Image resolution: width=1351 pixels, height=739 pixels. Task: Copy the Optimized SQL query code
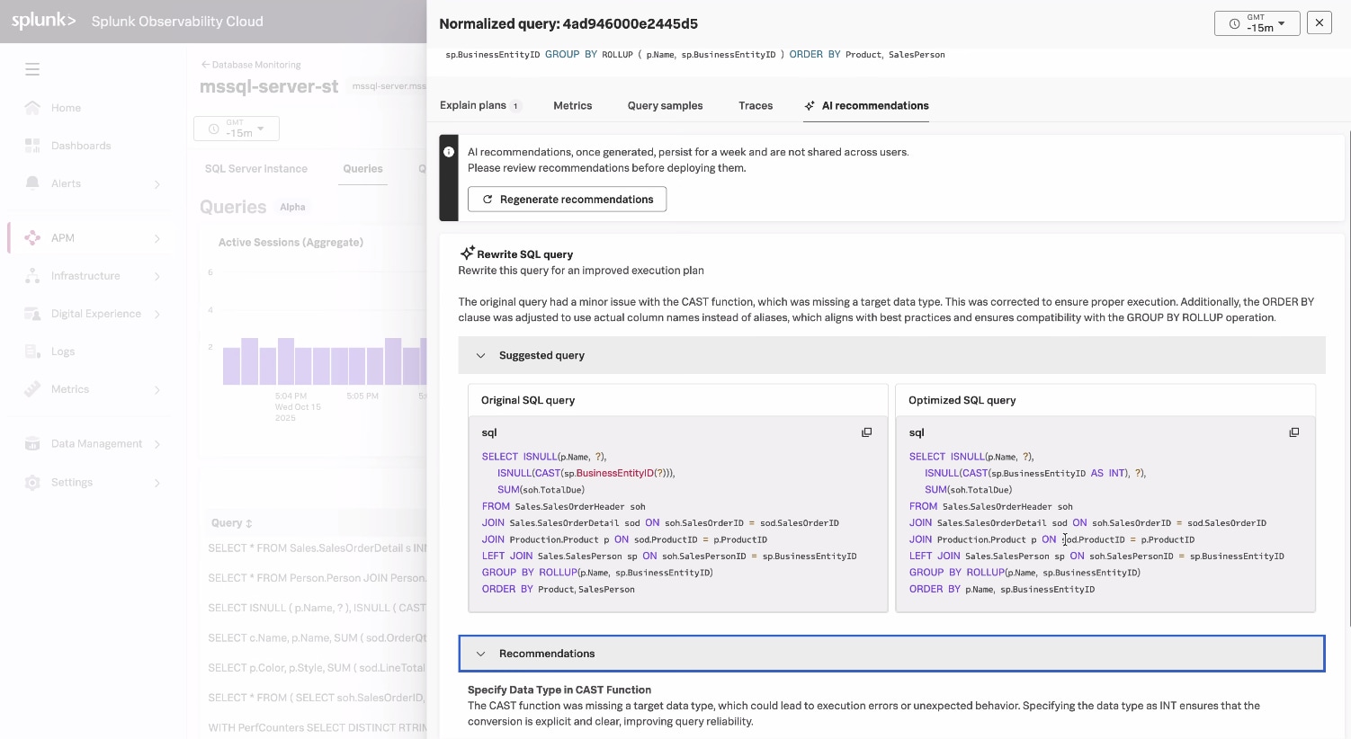pos(1293,432)
